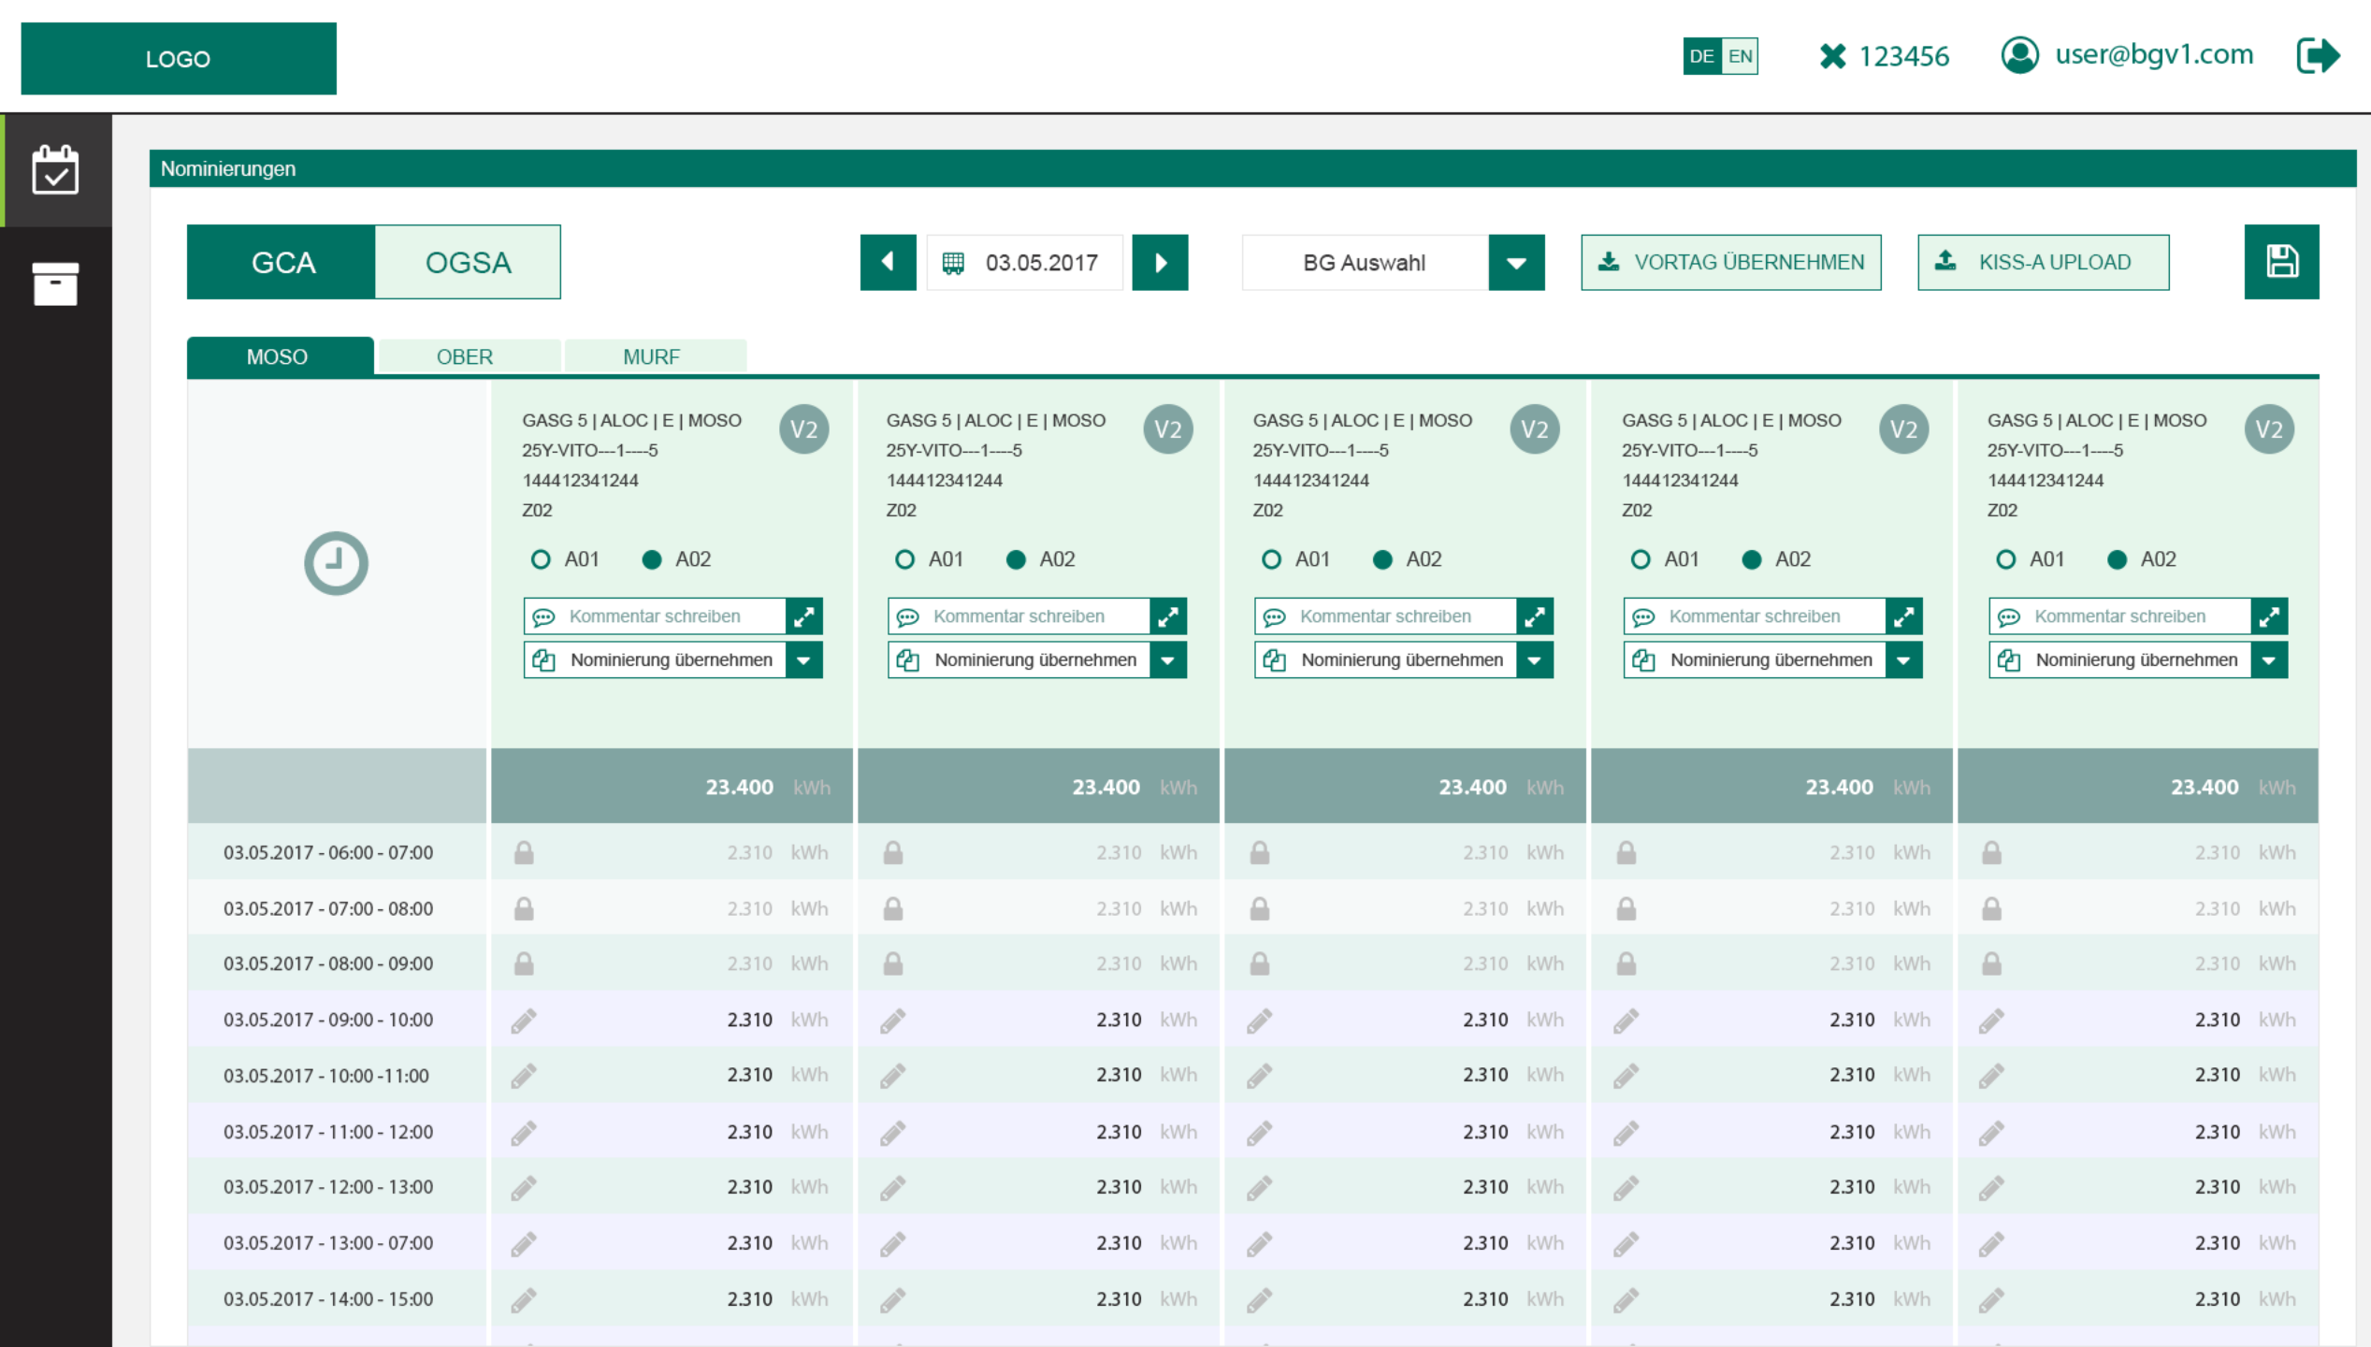Open Nominierung übernehmen dropdown in third column
The width and height of the screenshot is (2371, 1347).
pos(1535,660)
